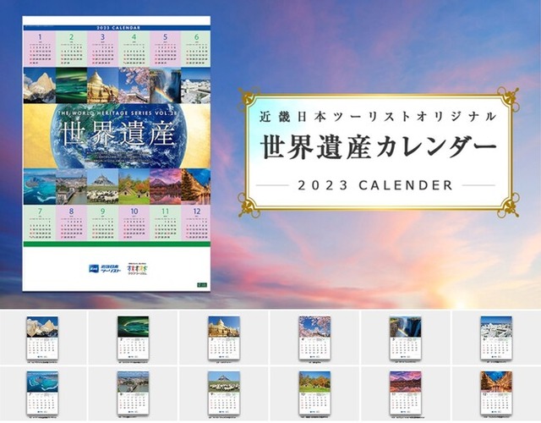Click the night illumination photo on cover
Screen dimensions: 541x423
point(195,186)
